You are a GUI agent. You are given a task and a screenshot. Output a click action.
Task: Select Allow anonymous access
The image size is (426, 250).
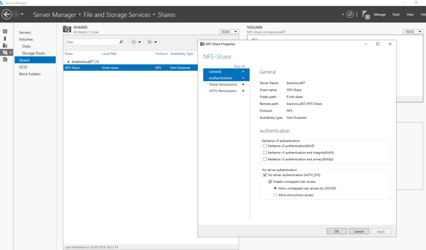[275, 195]
